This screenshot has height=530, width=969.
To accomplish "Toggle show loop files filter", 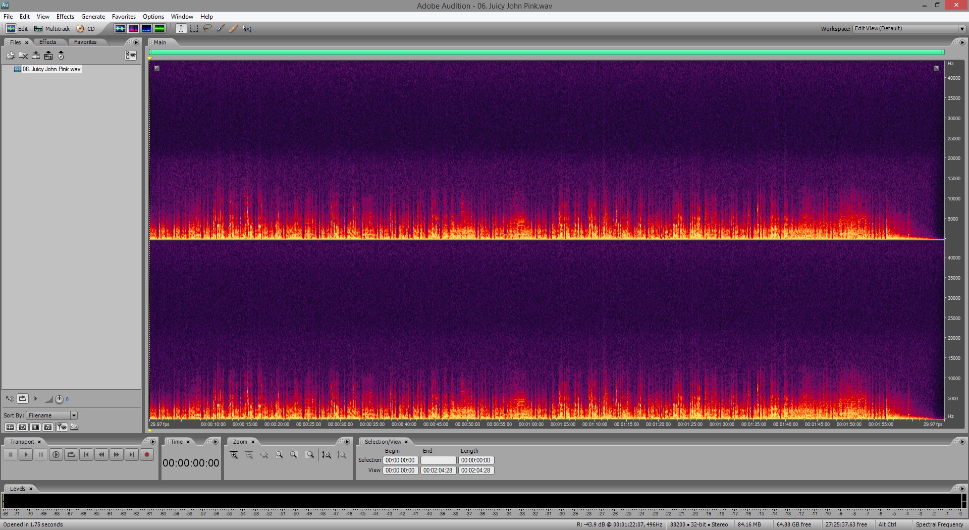I will click(23, 427).
